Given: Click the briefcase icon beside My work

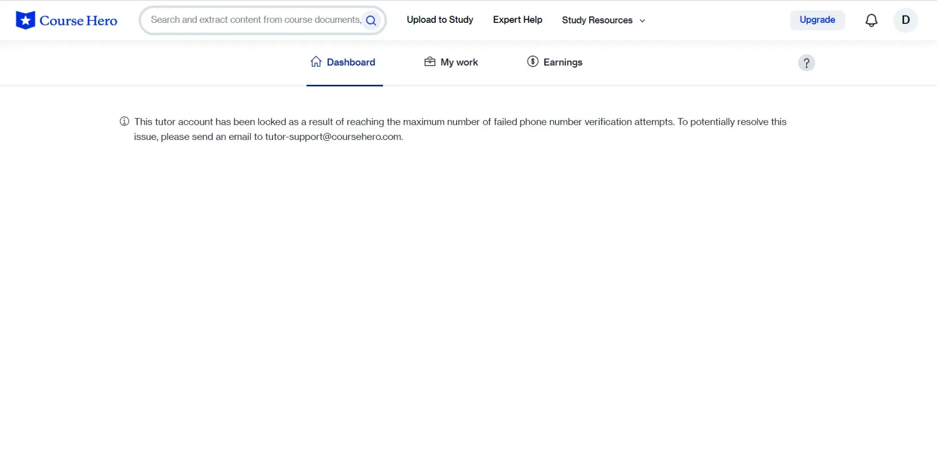Looking at the screenshot, I should point(429,62).
